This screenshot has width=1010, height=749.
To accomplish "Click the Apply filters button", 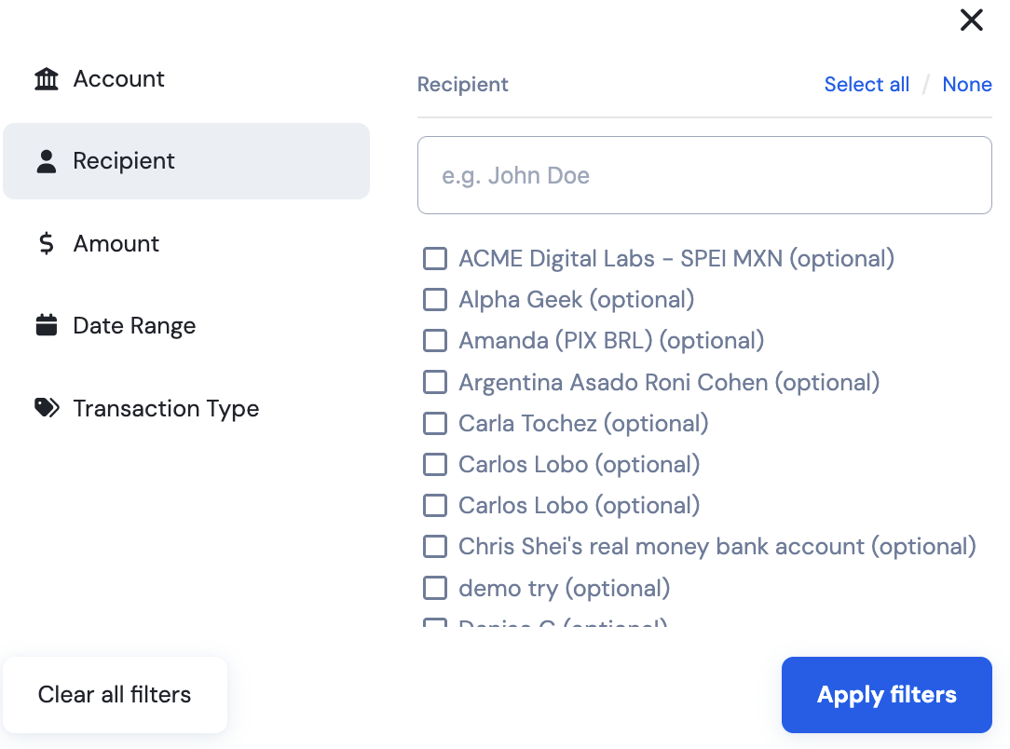I will pyautogui.click(x=886, y=695).
